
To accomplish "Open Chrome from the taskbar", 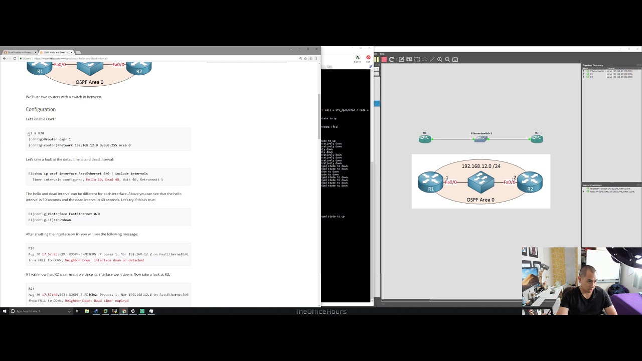I will point(124,311).
